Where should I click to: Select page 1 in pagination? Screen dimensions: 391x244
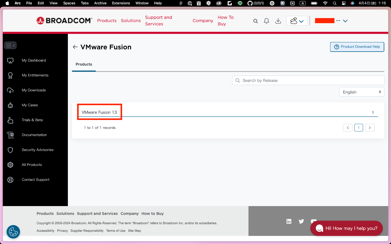tap(359, 128)
